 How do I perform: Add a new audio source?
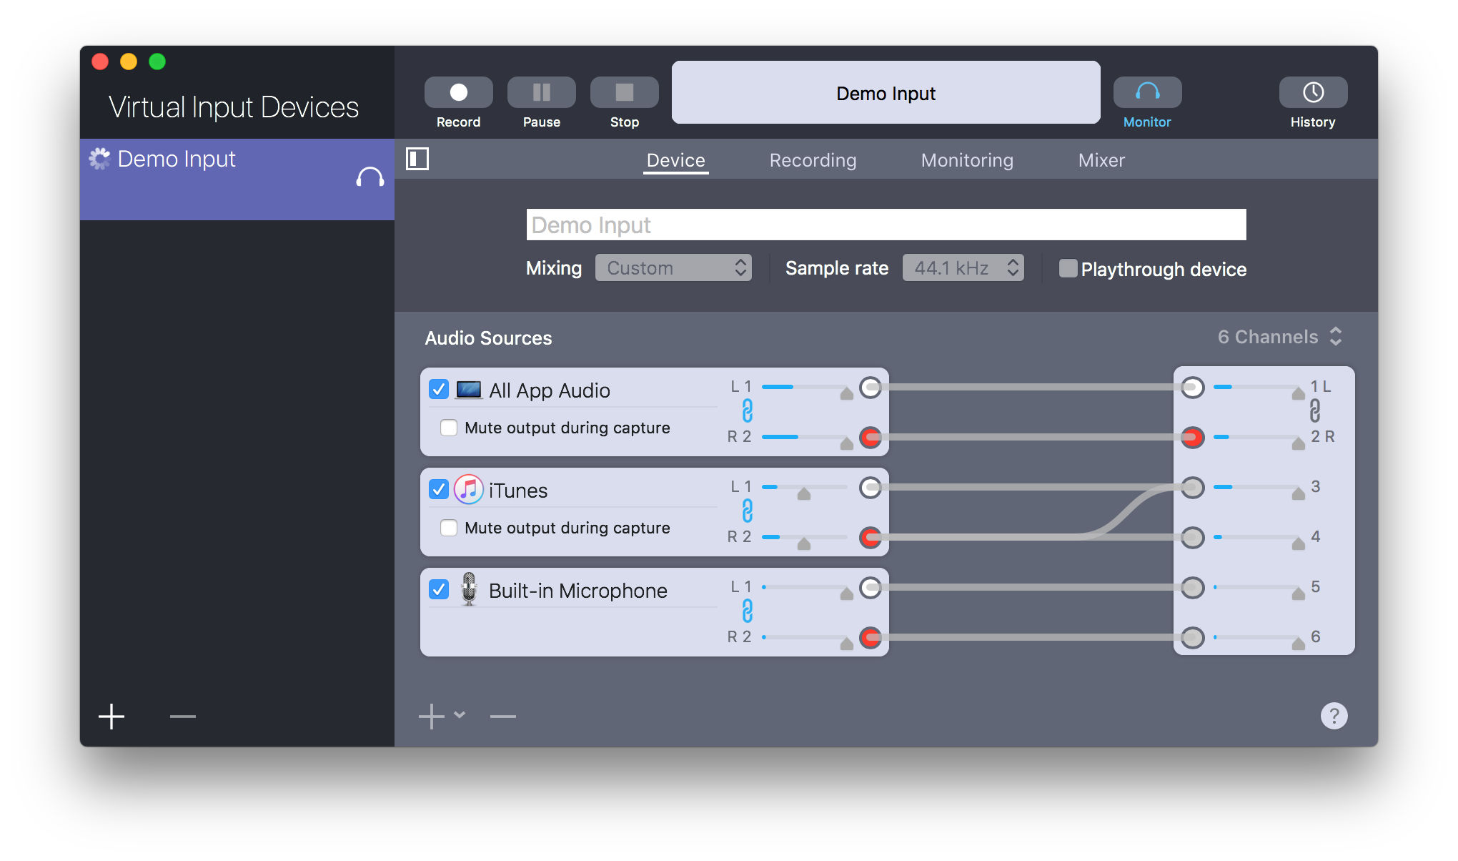click(x=431, y=716)
